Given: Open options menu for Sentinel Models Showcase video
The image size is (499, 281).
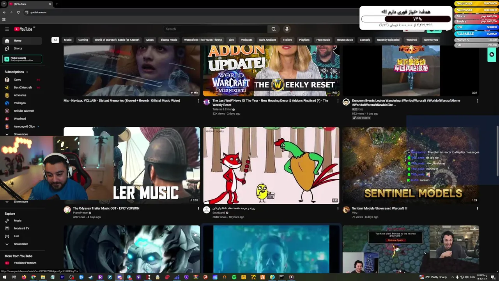Looking at the screenshot, I should click(477, 209).
